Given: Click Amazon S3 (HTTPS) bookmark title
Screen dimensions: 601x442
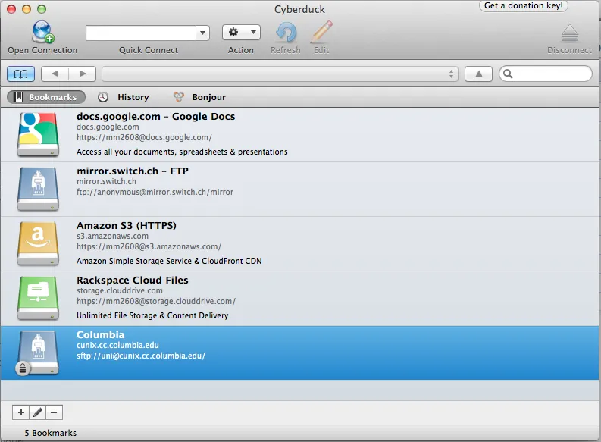Looking at the screenshot, I should pos(127,225).
